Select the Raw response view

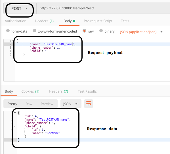[x=29, y=104]
